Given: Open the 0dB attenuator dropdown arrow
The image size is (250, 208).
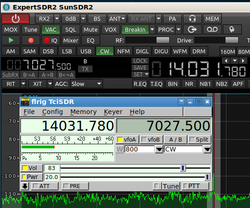Looking at the screenshot, I should pyautogui.click(x=83, y=19).
